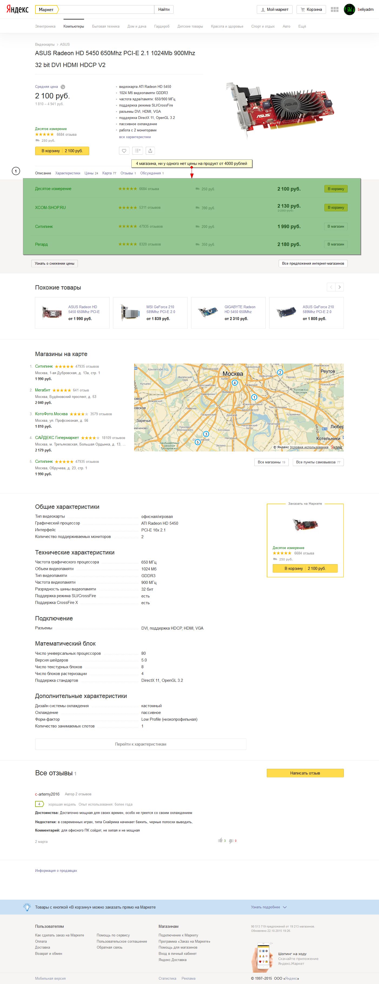Open the GIGABYTE Radeon HD 5450 thumbnail

coord(208,312)
